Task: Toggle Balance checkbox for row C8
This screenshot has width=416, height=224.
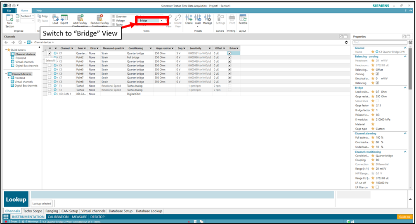Action: click(x=229, y=82)
